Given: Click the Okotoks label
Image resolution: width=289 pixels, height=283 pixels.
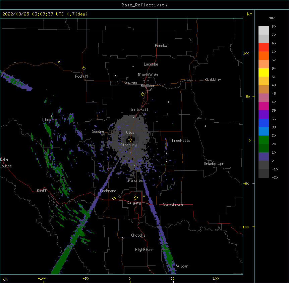Looking at the screenshot, I should pyautogui.click(x=138, y=235).
